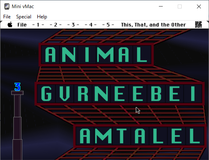
Task: Pick the A tile between T and L in AMTALEL
Action: click(140, 136)
